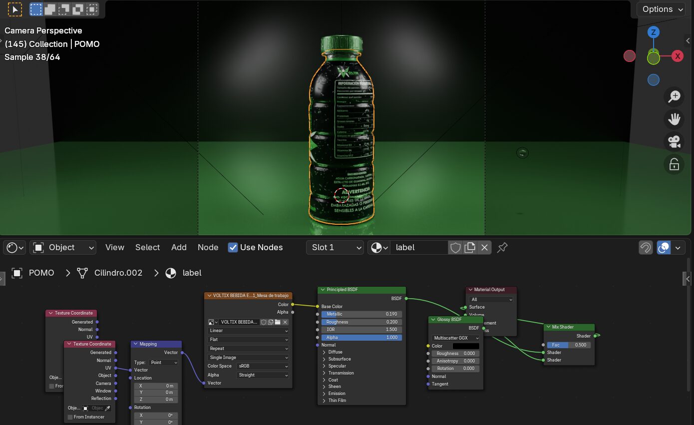694x425 pixels.
Task: Toggle the node editor overlay button
Action: click(664, 248)
